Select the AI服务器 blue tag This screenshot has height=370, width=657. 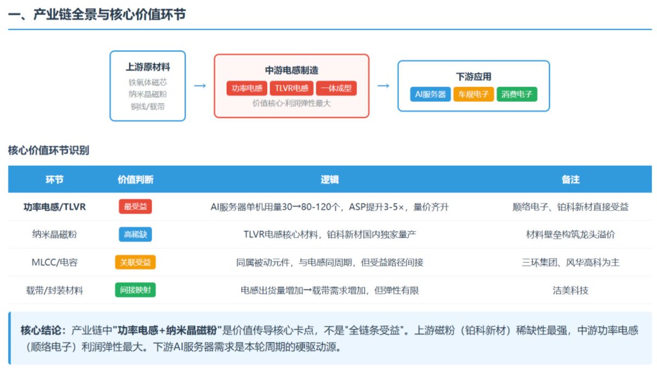(430, 94)
